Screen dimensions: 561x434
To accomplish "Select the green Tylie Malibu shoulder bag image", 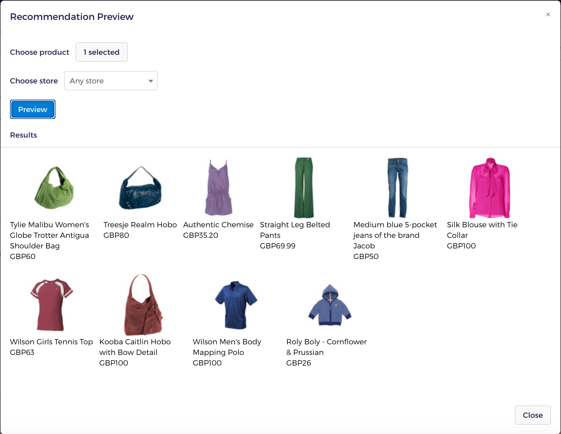I will click(55, 187).
